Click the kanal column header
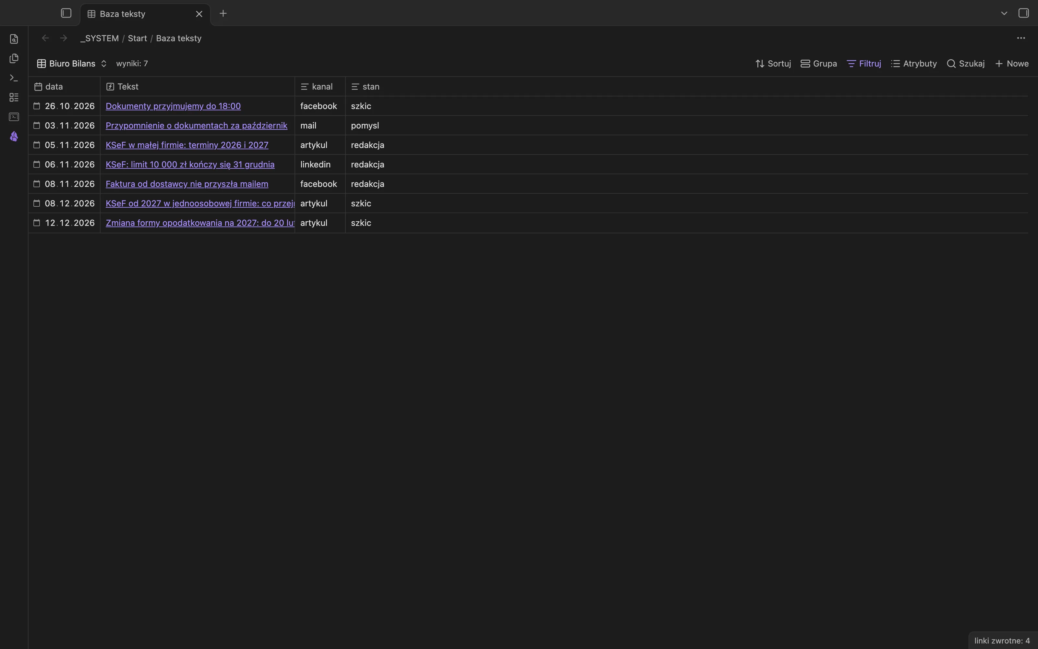Image resolution: width=1038 pixels, height=649 pixels. [x=320, y=87]
